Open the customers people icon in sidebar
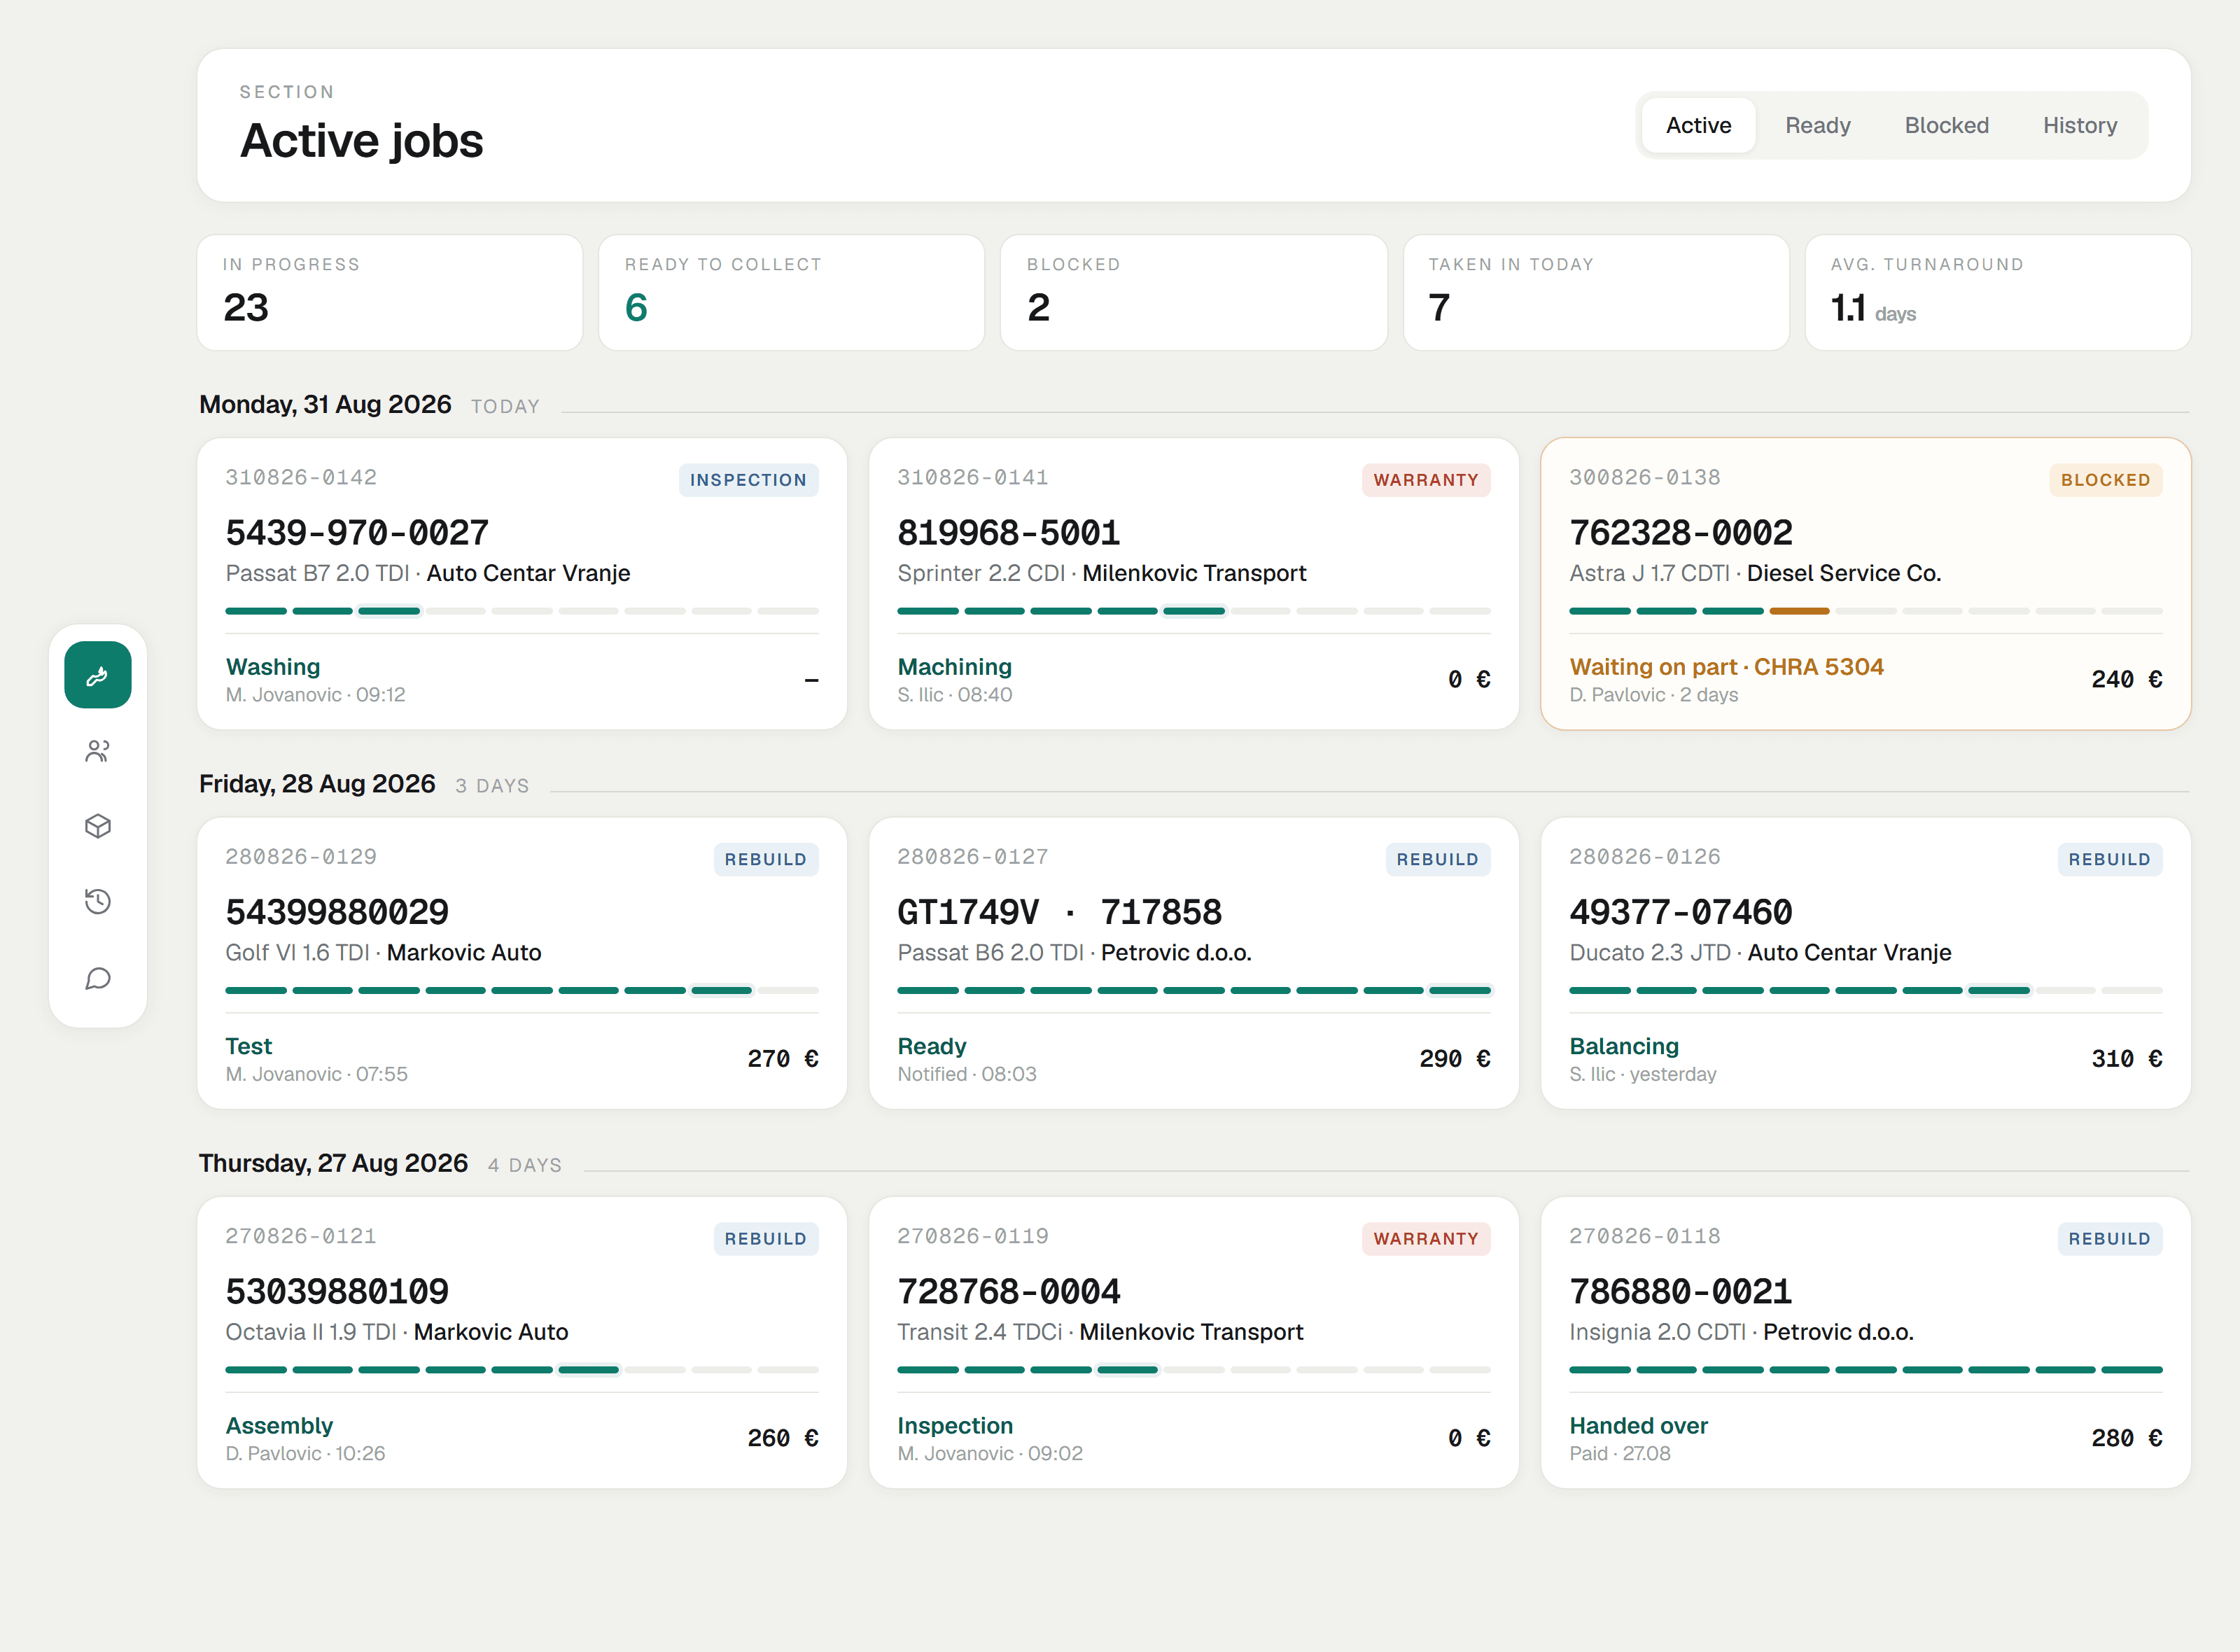 click(98, 751)
